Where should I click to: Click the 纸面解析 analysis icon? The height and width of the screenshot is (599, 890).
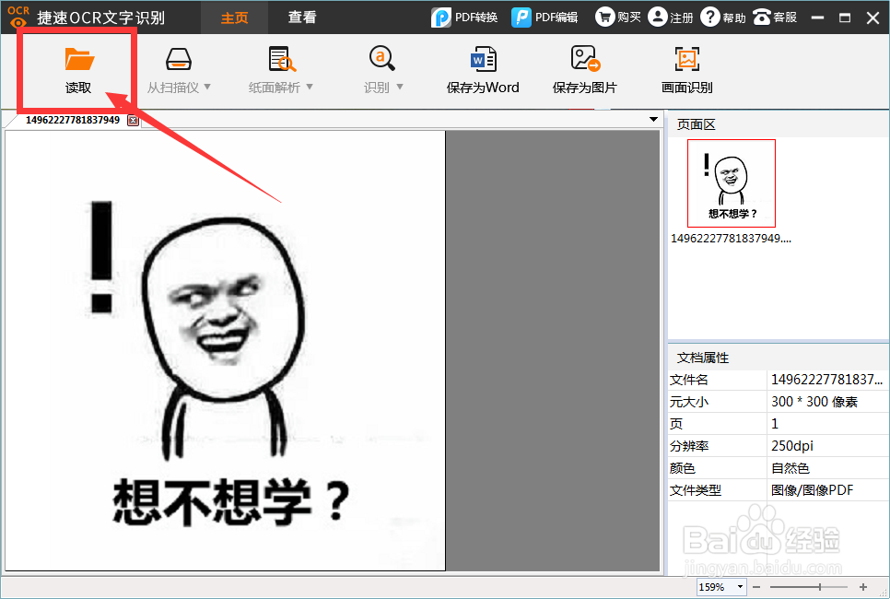click(282, 58)
